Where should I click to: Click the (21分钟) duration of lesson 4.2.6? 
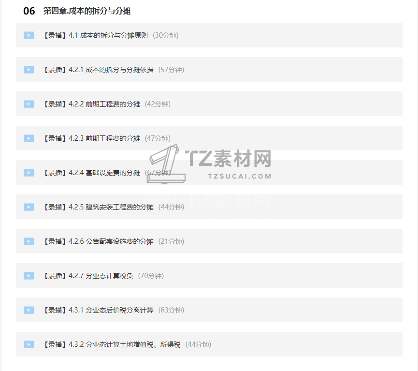pos(171,241)
